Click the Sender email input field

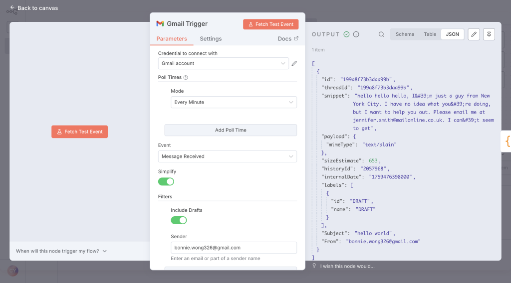pyautogui.click(x=234, y=248)
